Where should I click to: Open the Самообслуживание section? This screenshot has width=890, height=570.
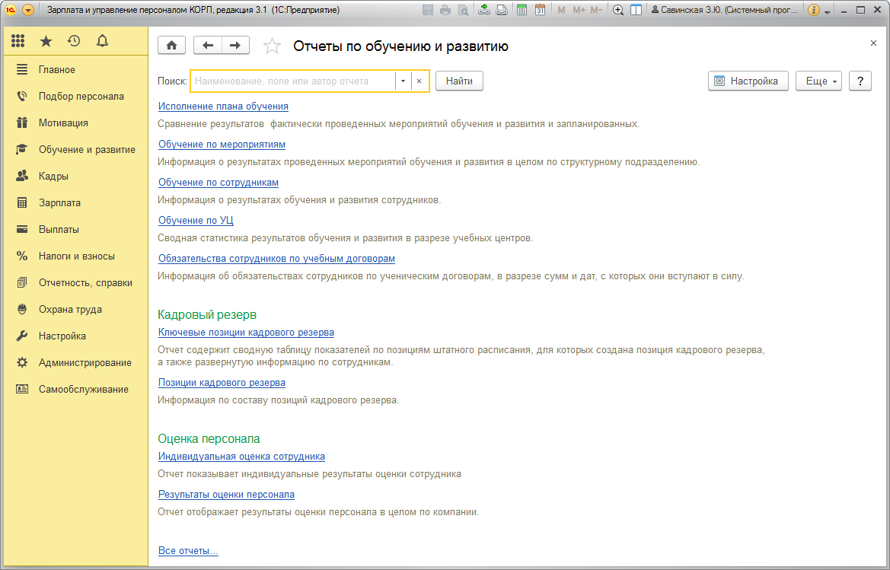coord(75,390)
